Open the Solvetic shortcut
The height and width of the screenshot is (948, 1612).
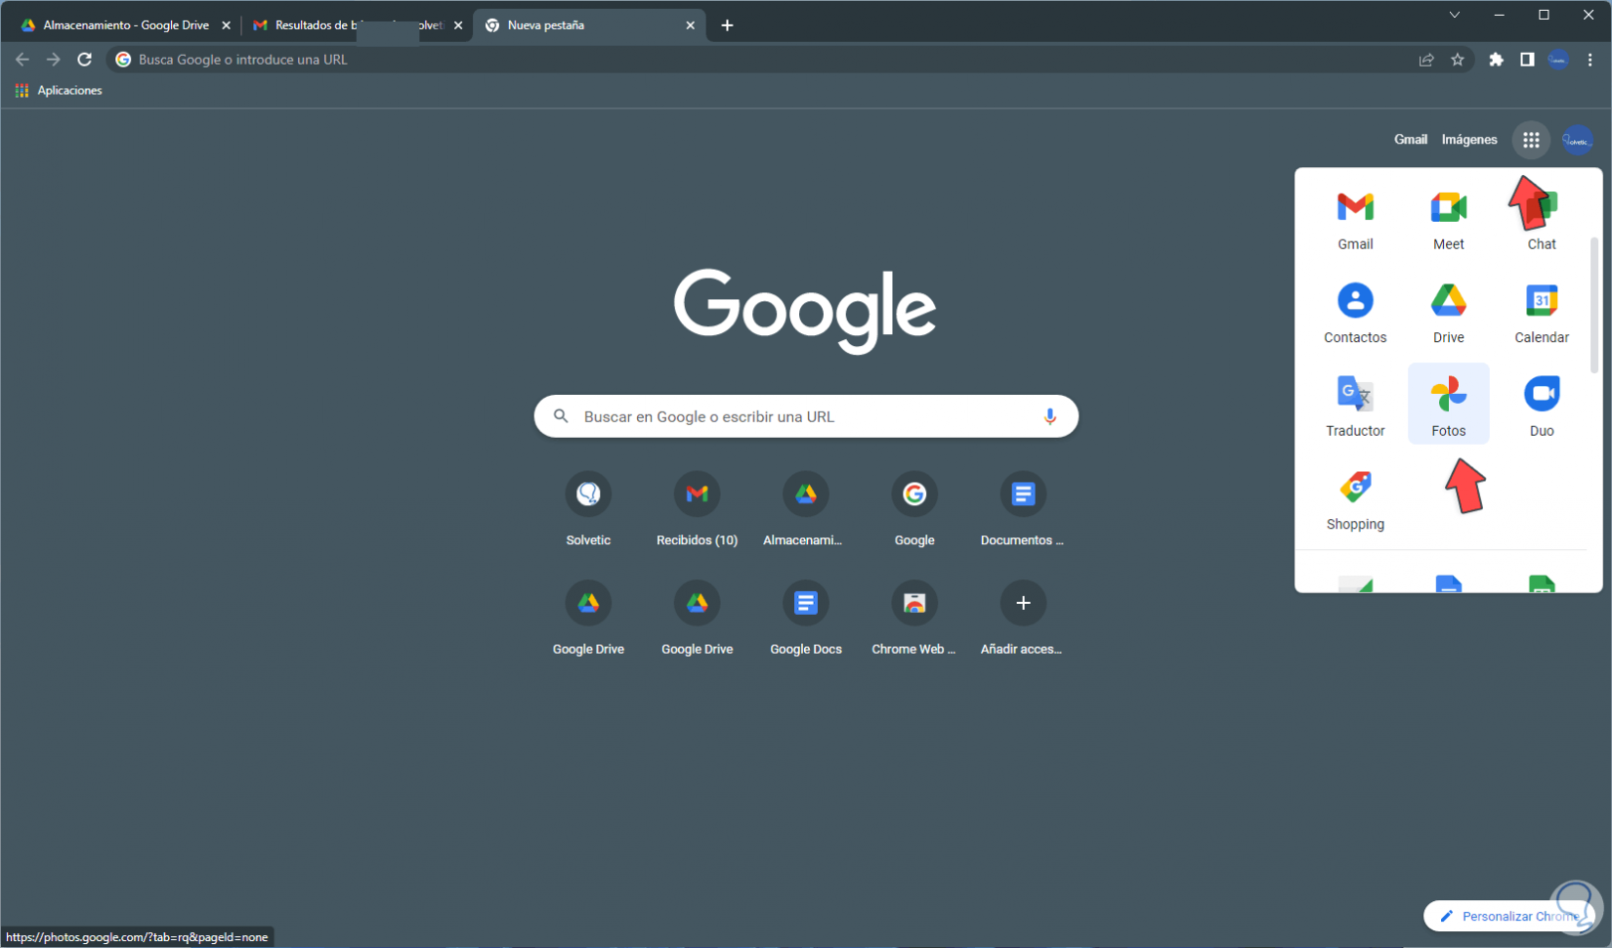click(x=588, y=510)
